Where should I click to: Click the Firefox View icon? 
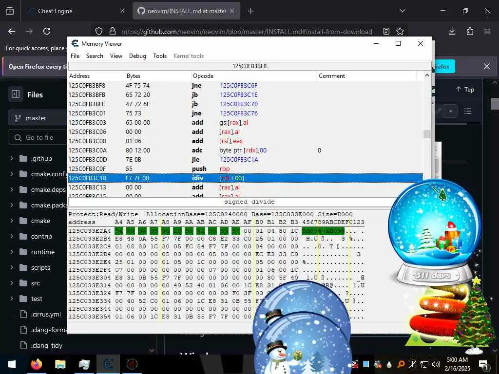click(x=10, y=11)
